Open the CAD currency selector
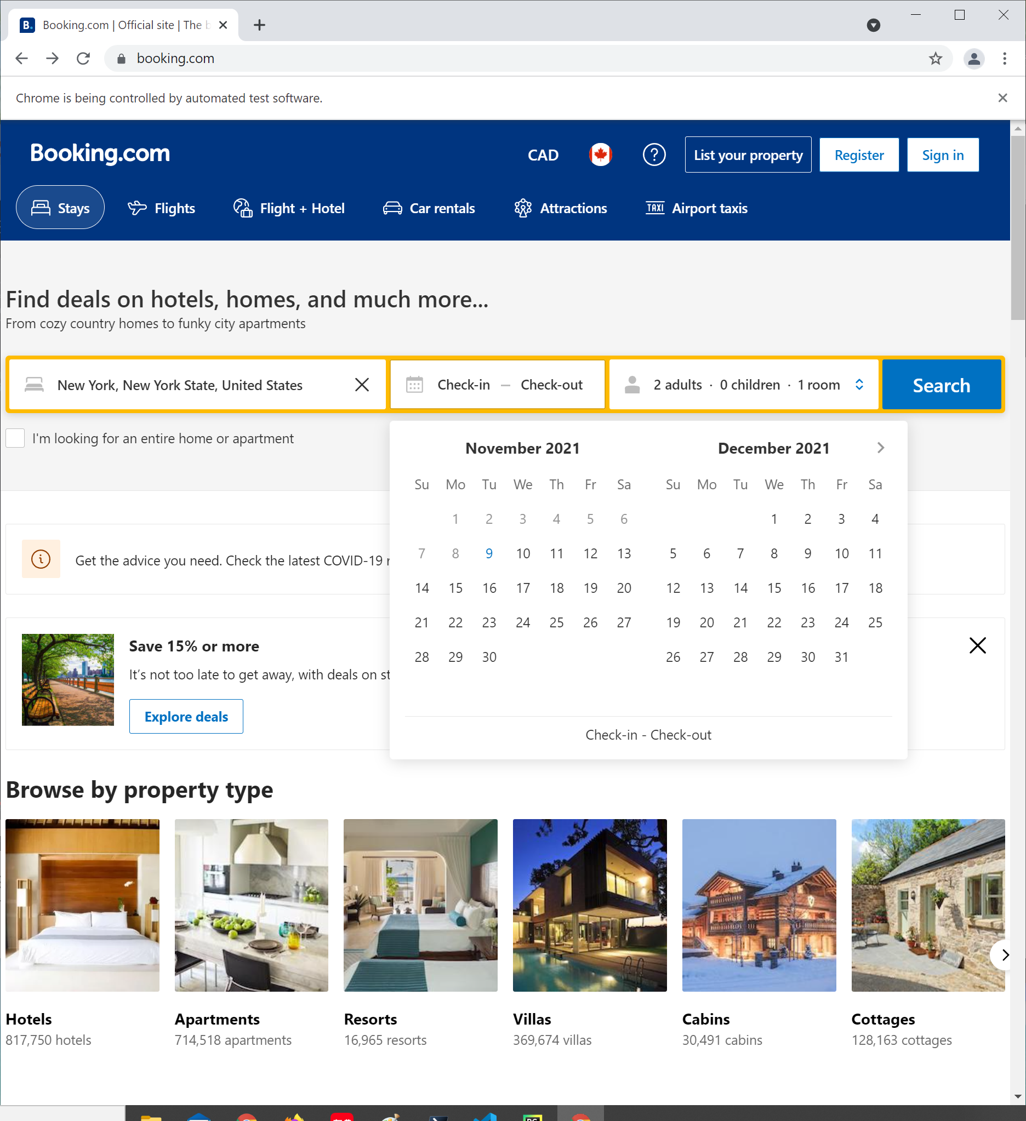Viewport: 1026px width, 1121px height. tap(543, 155)
